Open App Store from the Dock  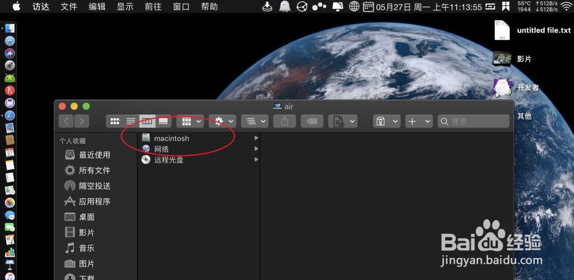pos(10,41)
